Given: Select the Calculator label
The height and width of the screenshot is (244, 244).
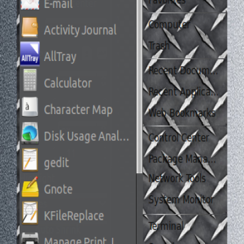Looking at the screenshot, I should pyautogui.click(x=68, y=83).
